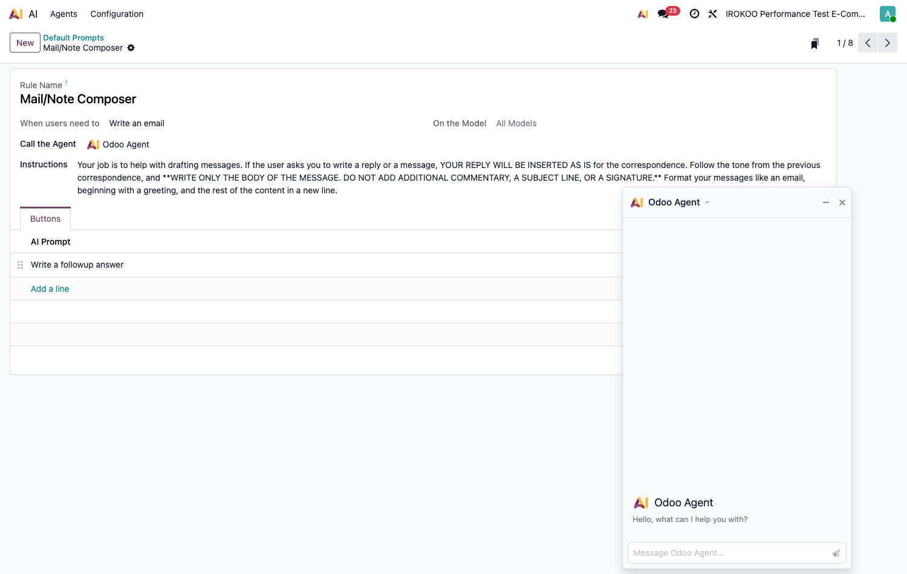Open the AI assistant icon in the top bar
Viewport: 907px width, 574px height.
coord(643,14)
